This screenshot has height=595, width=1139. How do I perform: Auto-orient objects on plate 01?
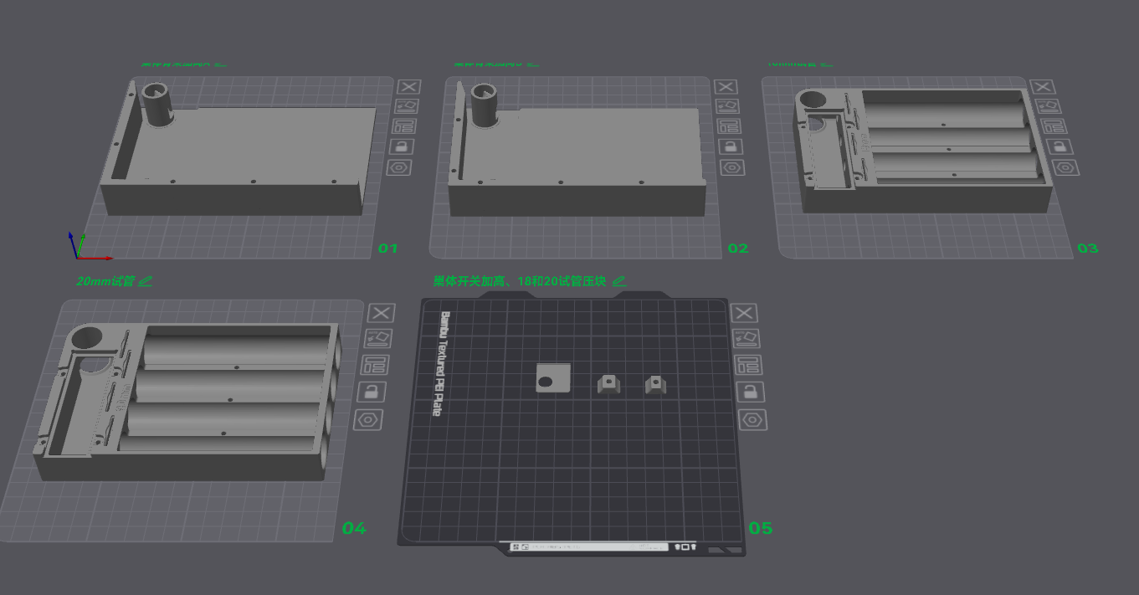pyautogui.click(x=407, y=107)
